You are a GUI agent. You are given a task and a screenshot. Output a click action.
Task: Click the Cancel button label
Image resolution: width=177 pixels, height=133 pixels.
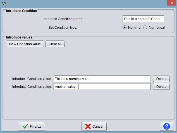point(98,127)
